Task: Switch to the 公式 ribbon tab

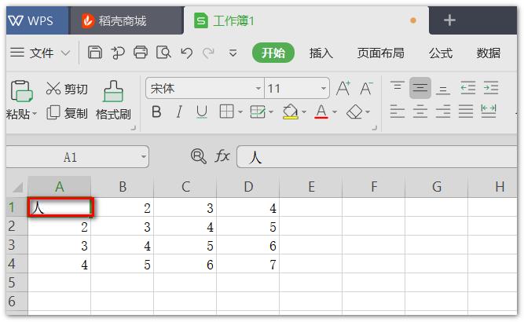Action: pyautogui.click(x=441, y=53)
